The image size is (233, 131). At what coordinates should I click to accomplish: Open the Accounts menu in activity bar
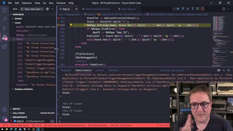[x=4, y=110]
